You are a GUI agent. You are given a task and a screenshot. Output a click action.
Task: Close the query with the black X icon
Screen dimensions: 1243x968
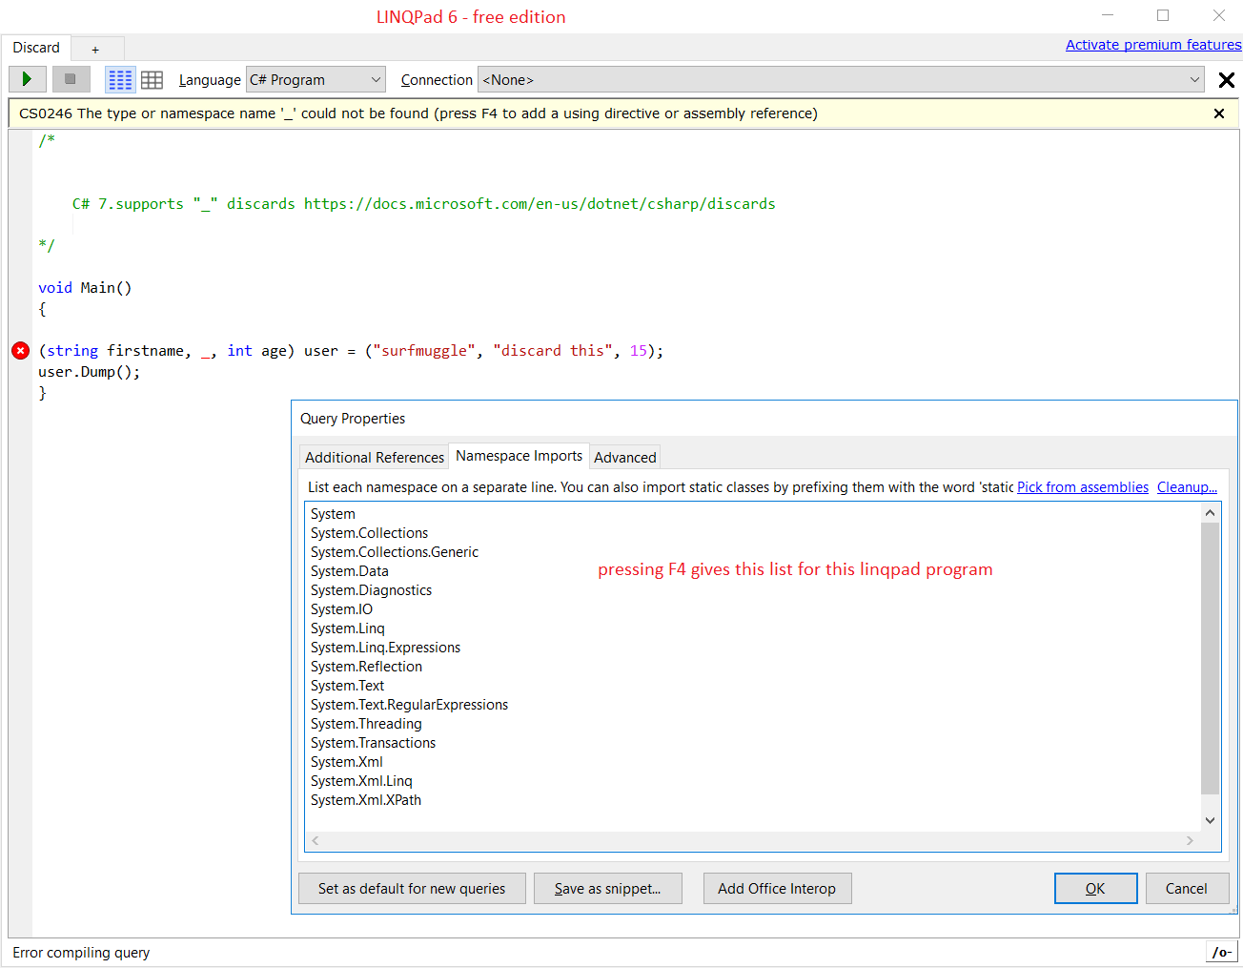tap(1227, 80)
